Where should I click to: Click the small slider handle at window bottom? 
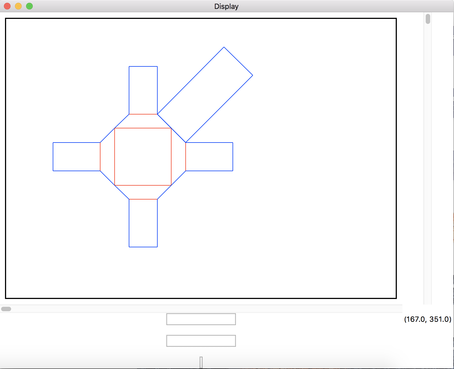point(201,362)
